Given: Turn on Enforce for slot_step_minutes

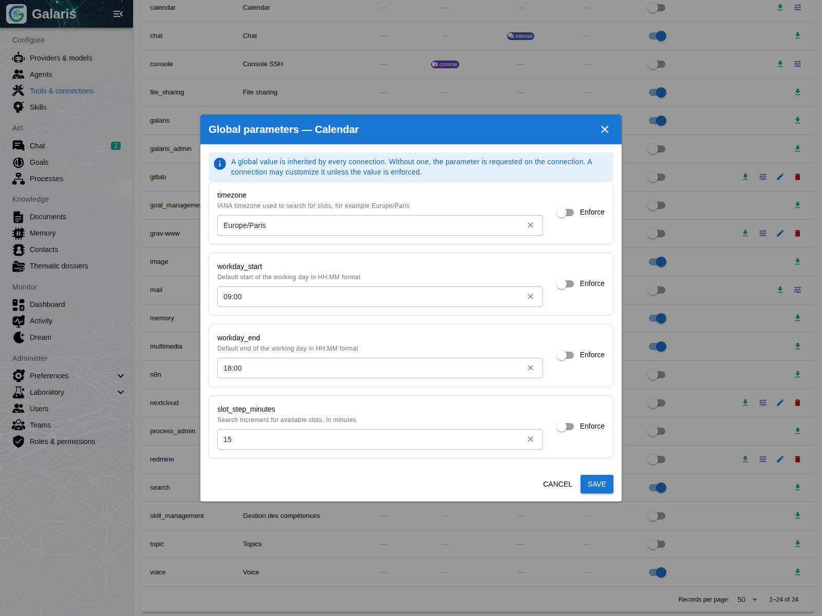Looking at the screenshot, I should [565, 427].
